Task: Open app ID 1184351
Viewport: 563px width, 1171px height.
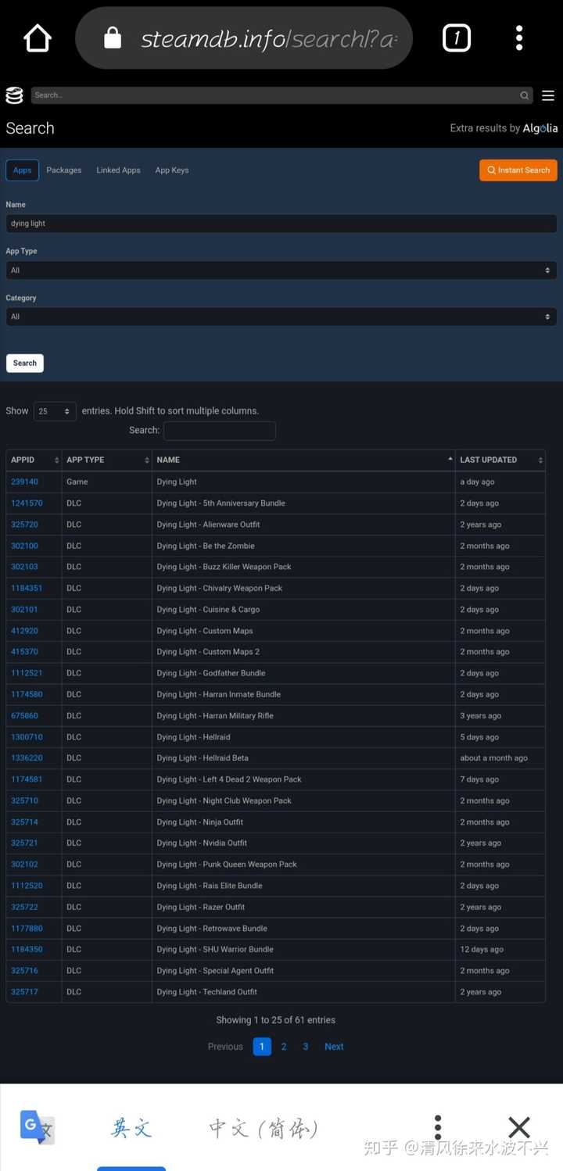Action: 27,589
